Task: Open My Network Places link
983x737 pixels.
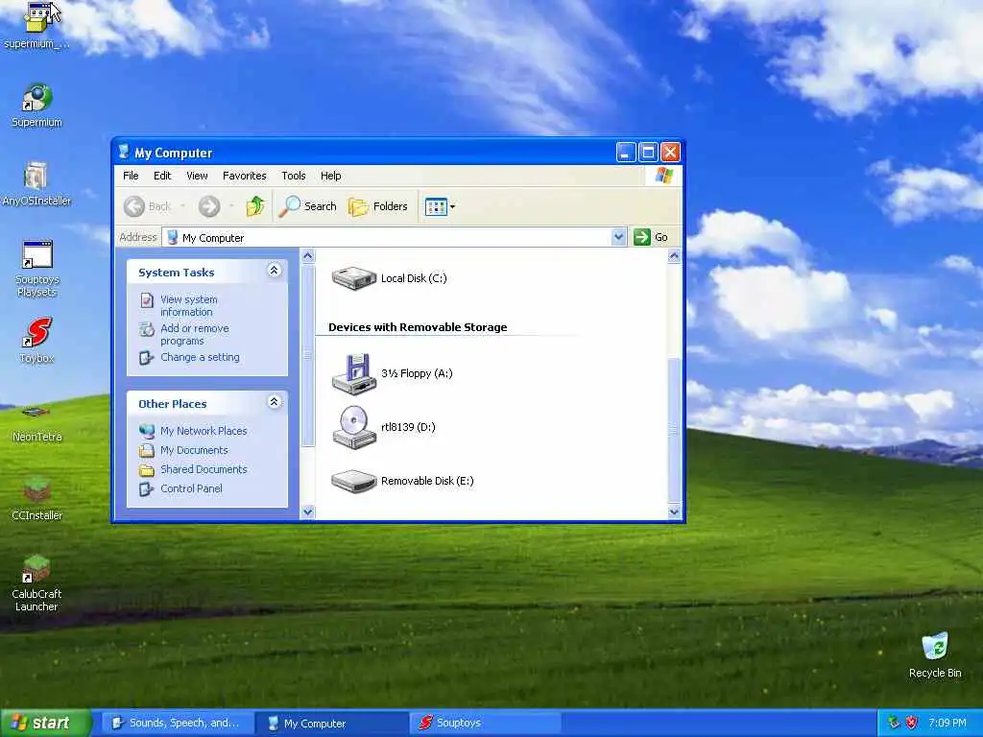Action: (204, 431)
